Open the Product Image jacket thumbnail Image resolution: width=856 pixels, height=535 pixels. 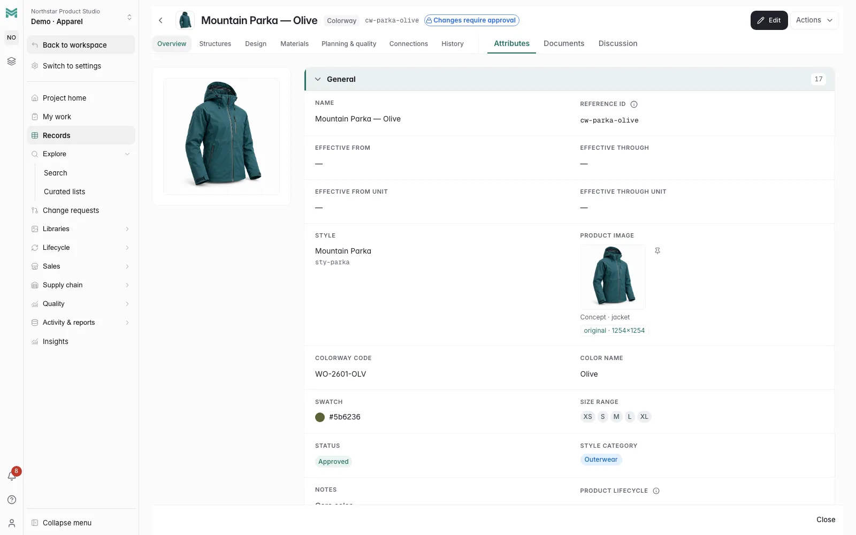click(613, 277)
